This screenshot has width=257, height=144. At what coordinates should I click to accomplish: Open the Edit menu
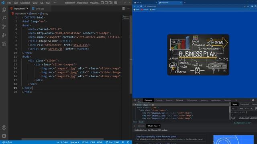point(16,3)
